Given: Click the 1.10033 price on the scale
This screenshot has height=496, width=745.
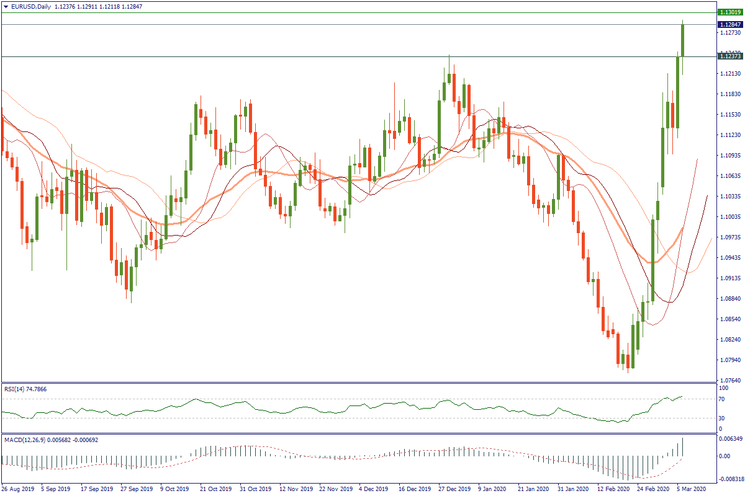Looking at the screenshot, I should [728, 217].
